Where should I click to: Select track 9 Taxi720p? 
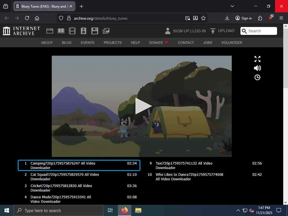coord(204,165)
